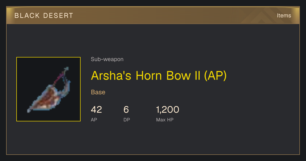Click the BLACK DESERT header title
This screenshot has width=306, height=161.
(x=44, y=16)
